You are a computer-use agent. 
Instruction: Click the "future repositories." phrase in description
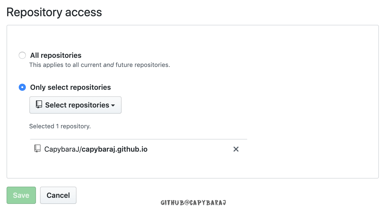click(143, 65)
